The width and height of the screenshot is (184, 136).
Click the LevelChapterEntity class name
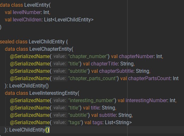coord(51,49)
